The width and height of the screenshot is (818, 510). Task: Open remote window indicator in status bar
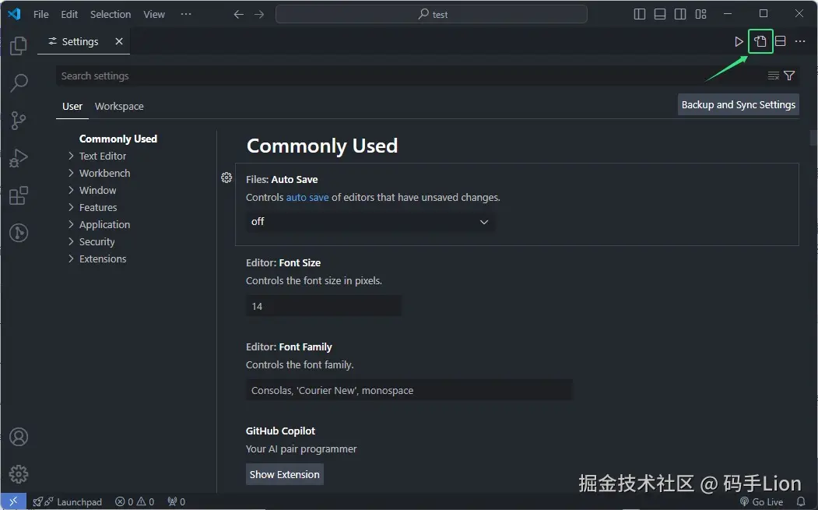(x=13, y=501)
